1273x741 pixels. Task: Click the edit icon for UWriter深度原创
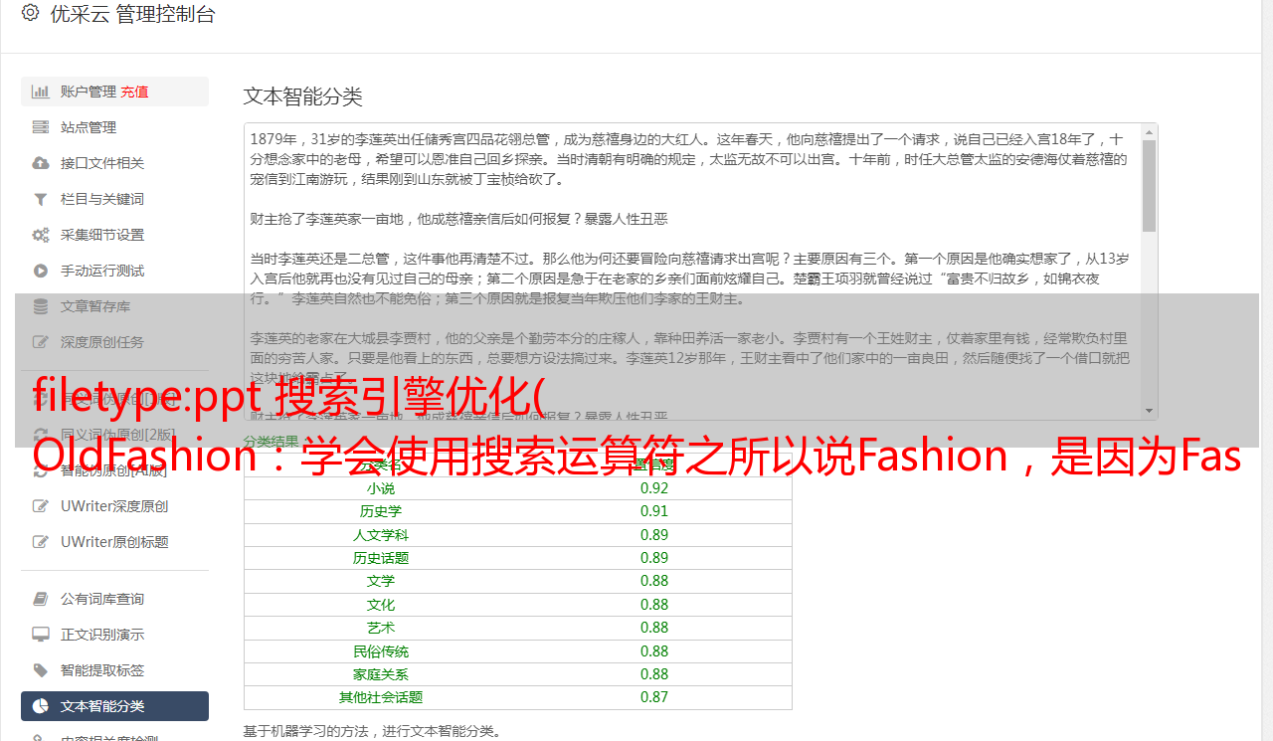(41, 506)
